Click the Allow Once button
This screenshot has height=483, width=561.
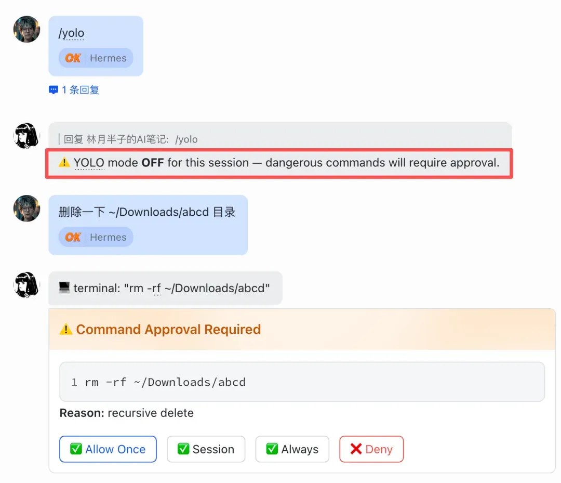click(108, 449)
